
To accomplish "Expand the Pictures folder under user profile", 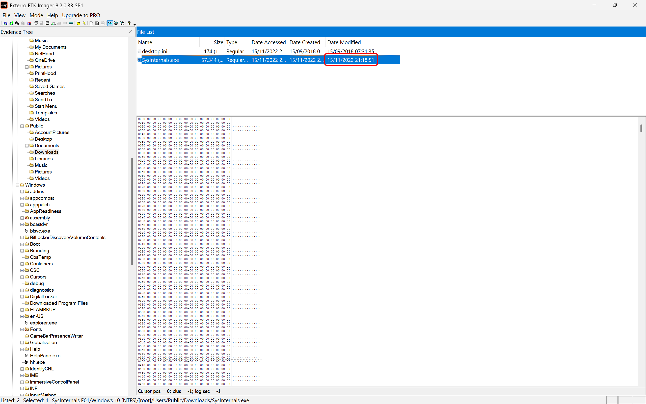I will coord(27,67).
